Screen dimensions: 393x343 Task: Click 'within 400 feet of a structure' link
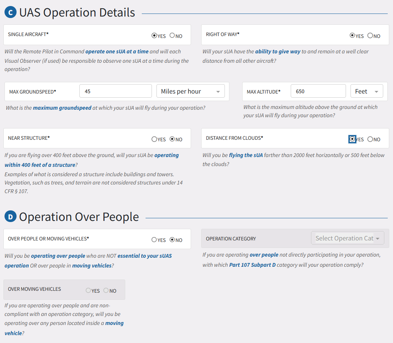tap(40, 165)
